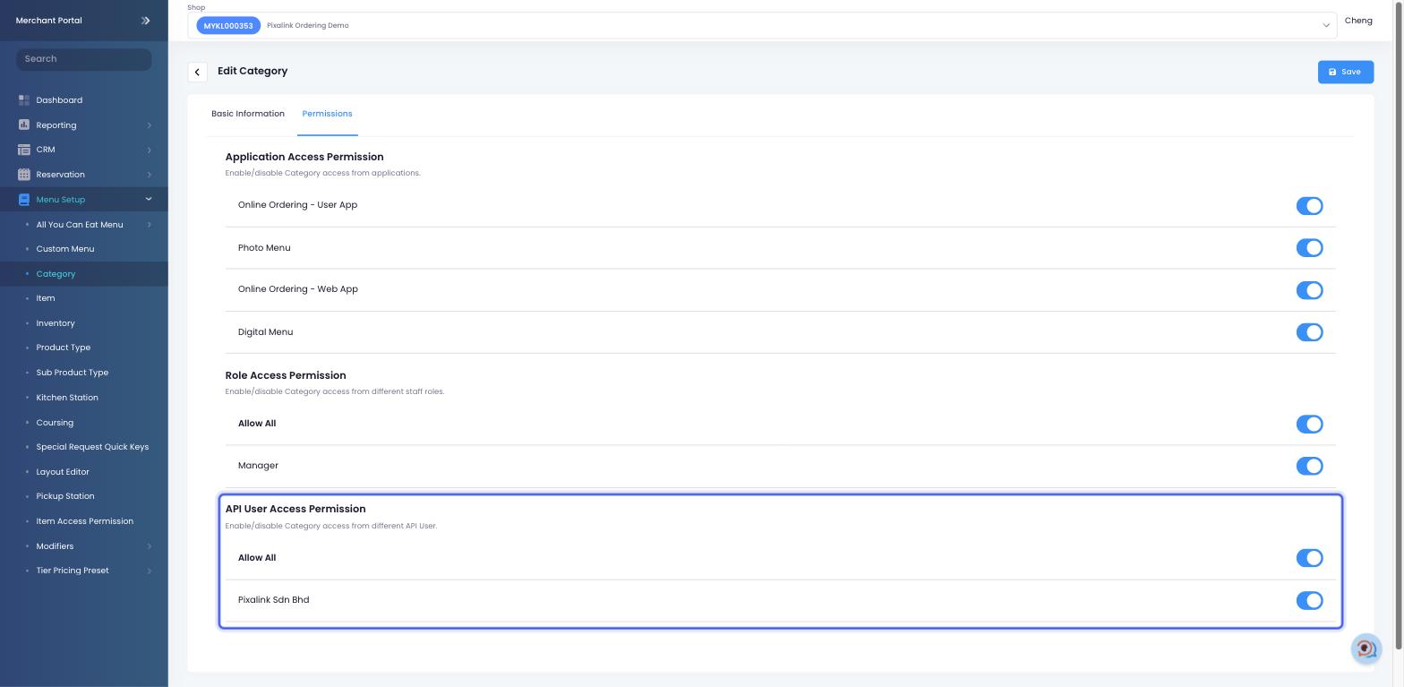
Task: Open Custom Menu in the sidebar
Action: click(x=64, y=249)
